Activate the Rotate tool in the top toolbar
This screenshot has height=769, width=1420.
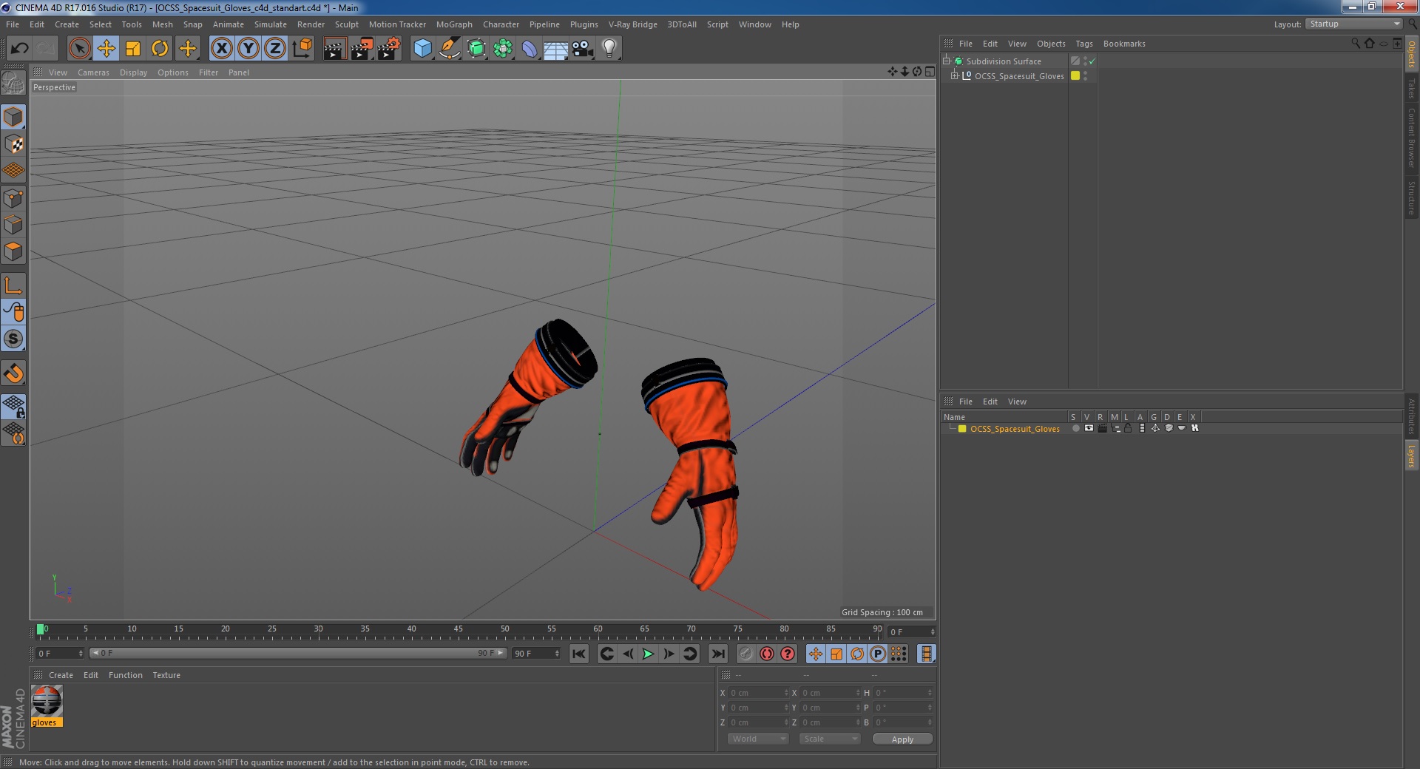click(160, 49)
